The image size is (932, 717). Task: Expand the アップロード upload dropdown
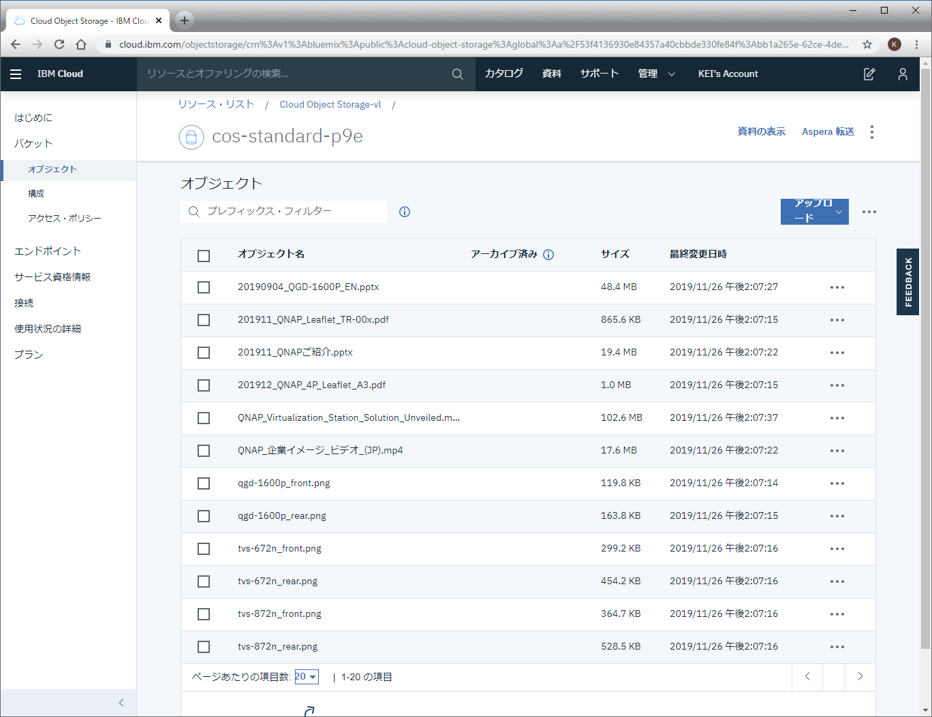(839, 212)
